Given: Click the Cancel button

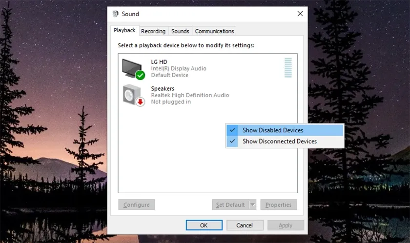Looking at the screenshot, I should [x=245, y=225].
